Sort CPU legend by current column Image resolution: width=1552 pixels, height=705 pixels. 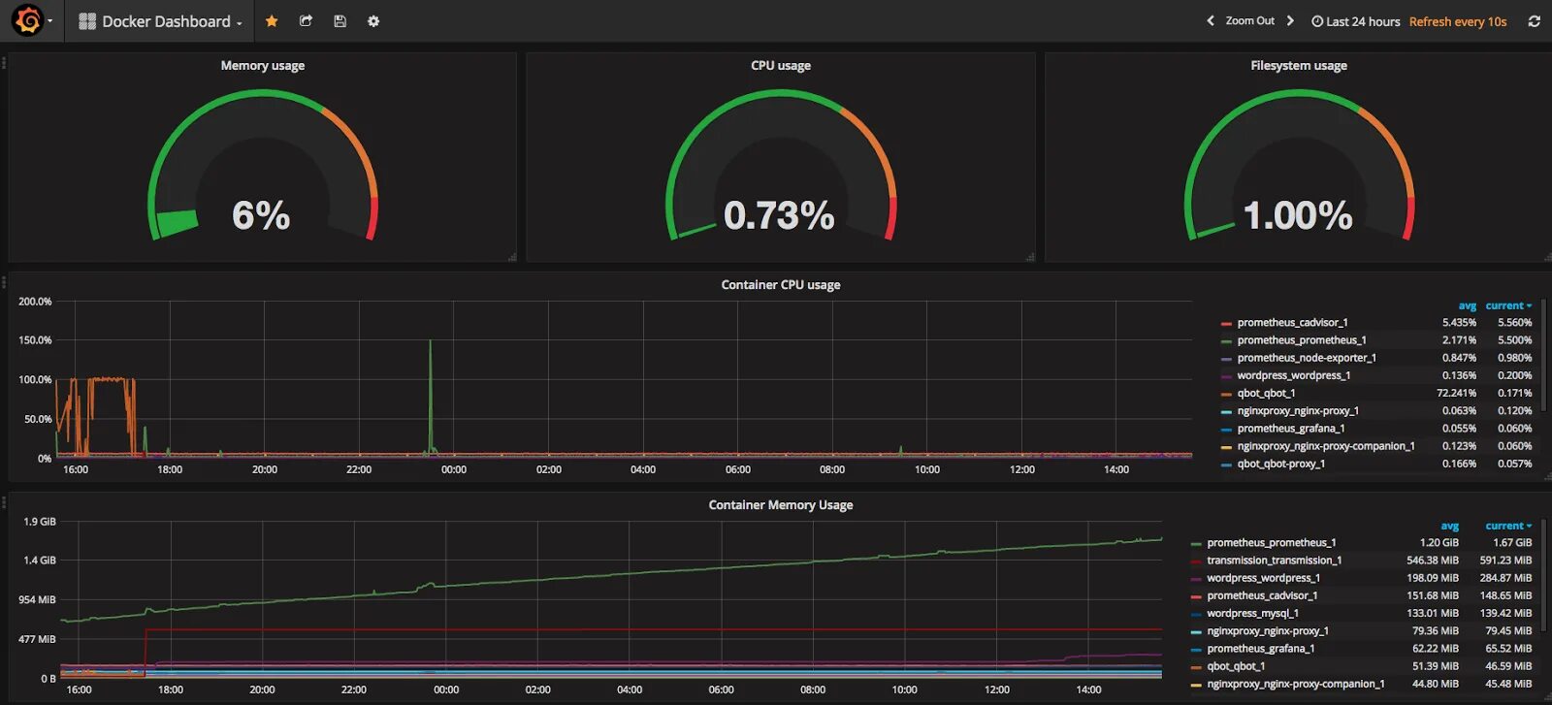[x=1508, y=305]
